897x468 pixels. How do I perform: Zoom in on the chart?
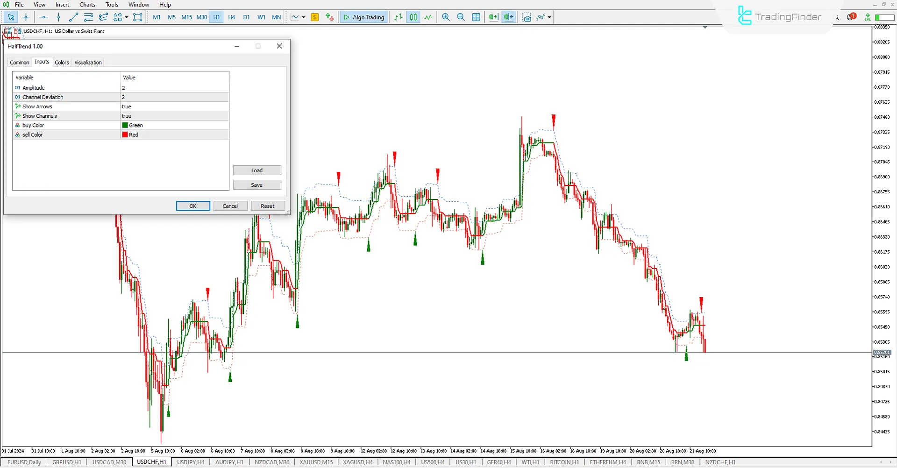tap(445, 17)
